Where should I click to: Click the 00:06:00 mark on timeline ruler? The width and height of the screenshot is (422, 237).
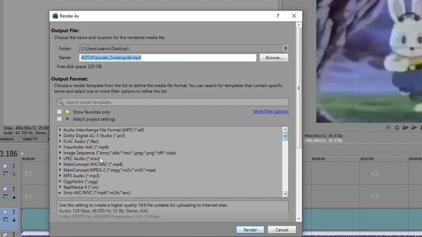(318, 159)
